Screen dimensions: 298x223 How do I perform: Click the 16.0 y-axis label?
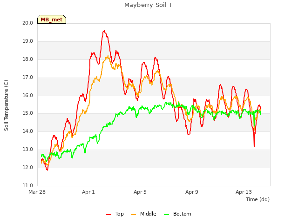28,95
